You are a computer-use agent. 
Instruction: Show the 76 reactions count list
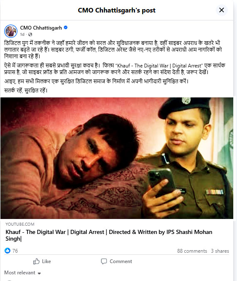click(15, 251)
